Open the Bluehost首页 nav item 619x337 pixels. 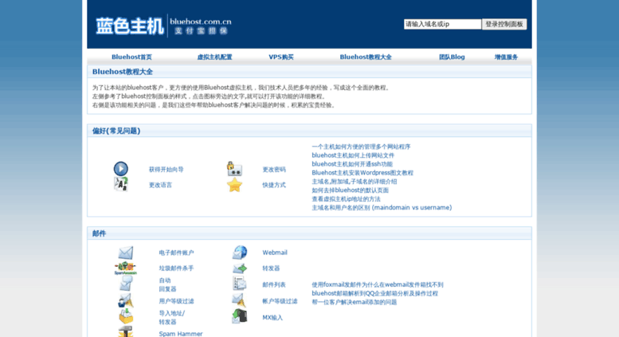[132, 57]
